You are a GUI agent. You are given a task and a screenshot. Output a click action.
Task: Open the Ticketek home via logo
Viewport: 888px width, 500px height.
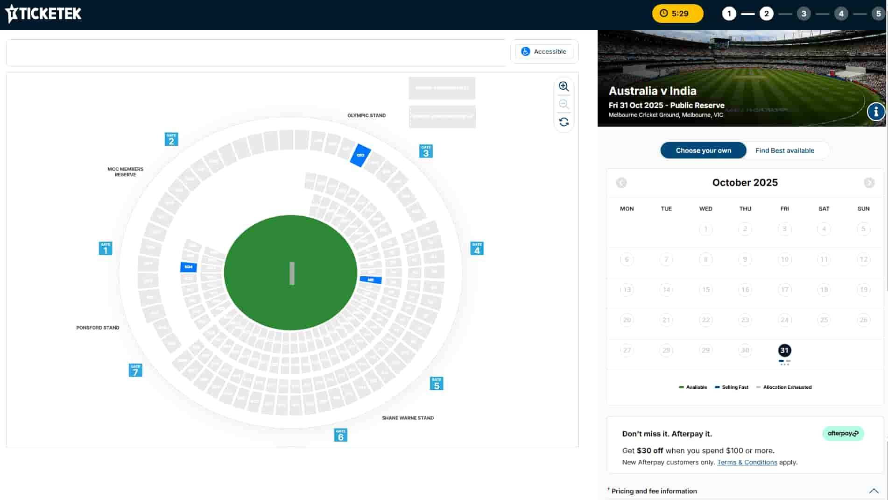[43, 14]
